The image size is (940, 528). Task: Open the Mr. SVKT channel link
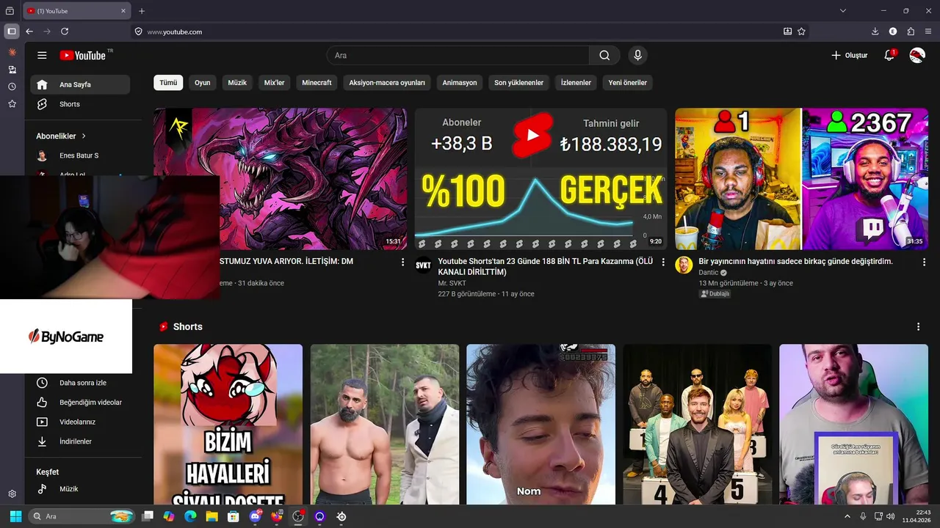(452, 283)
